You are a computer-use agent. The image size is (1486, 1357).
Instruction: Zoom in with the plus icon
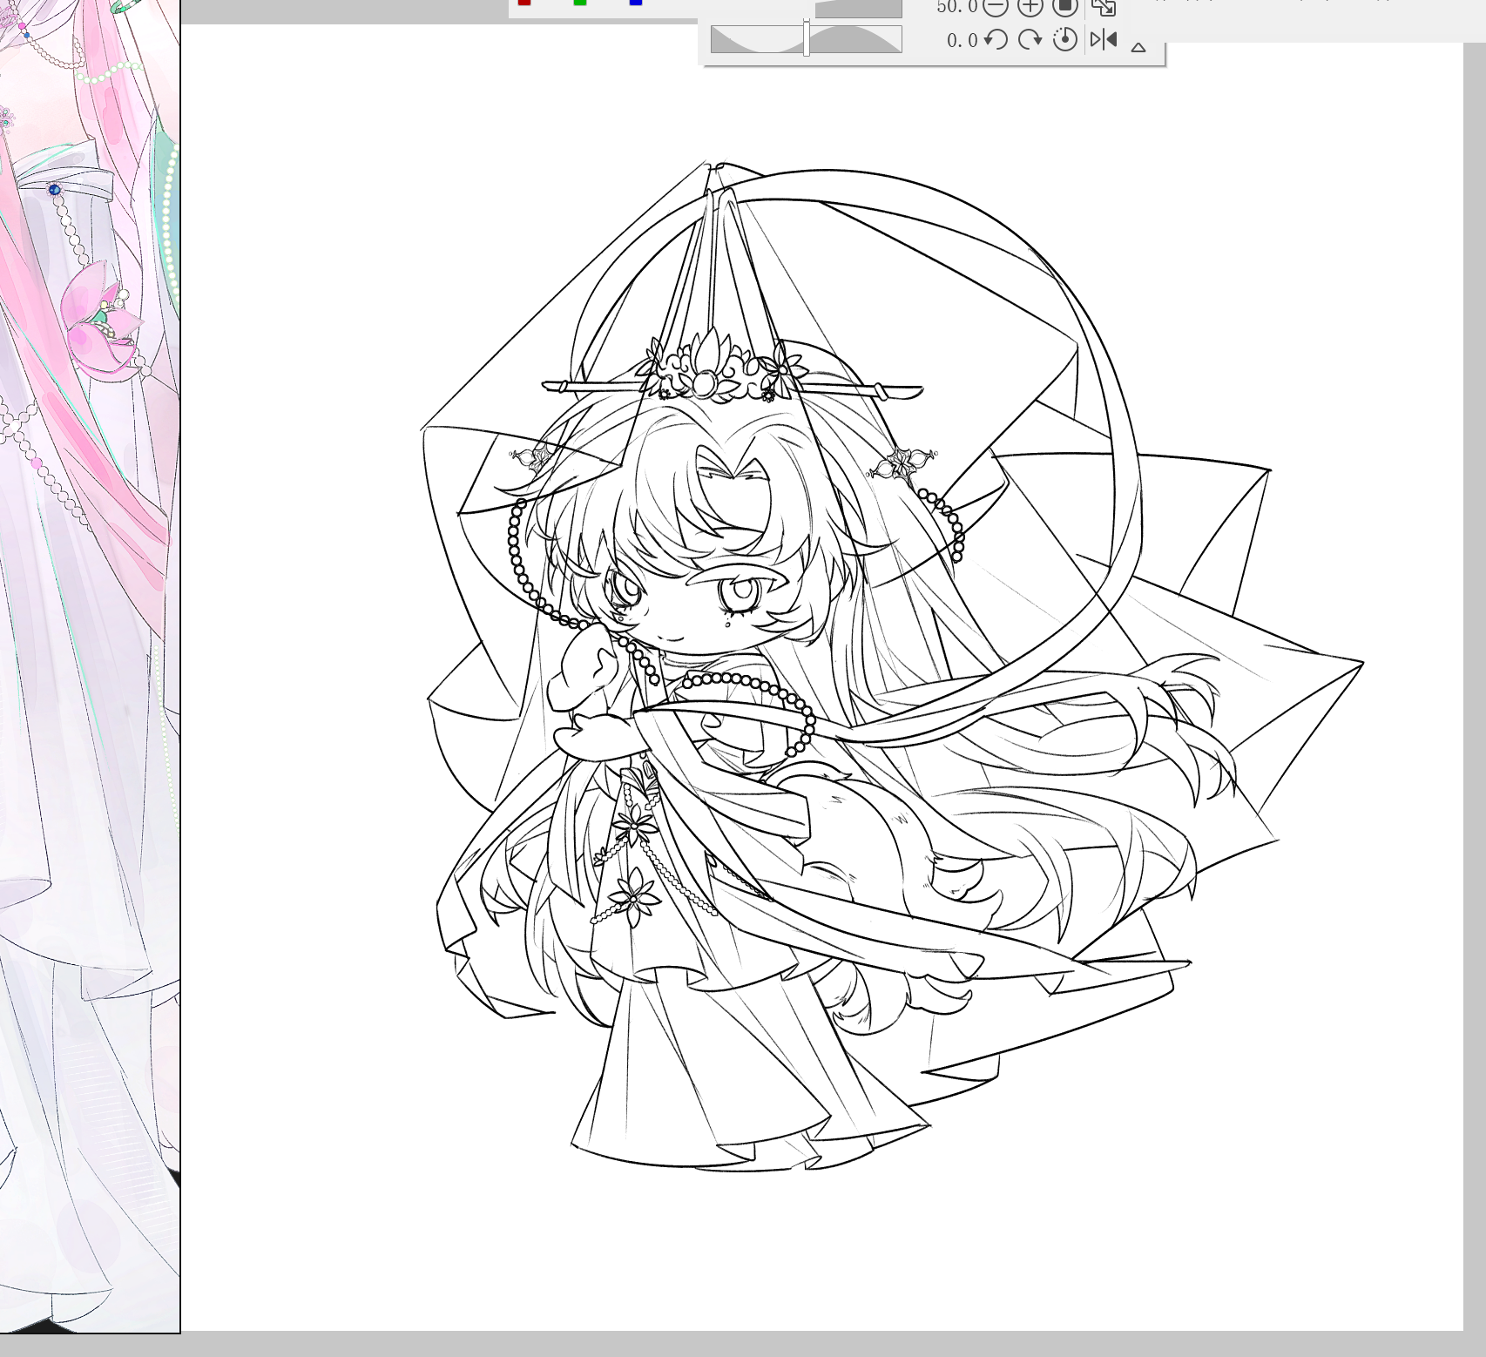tap(1030, 7)
